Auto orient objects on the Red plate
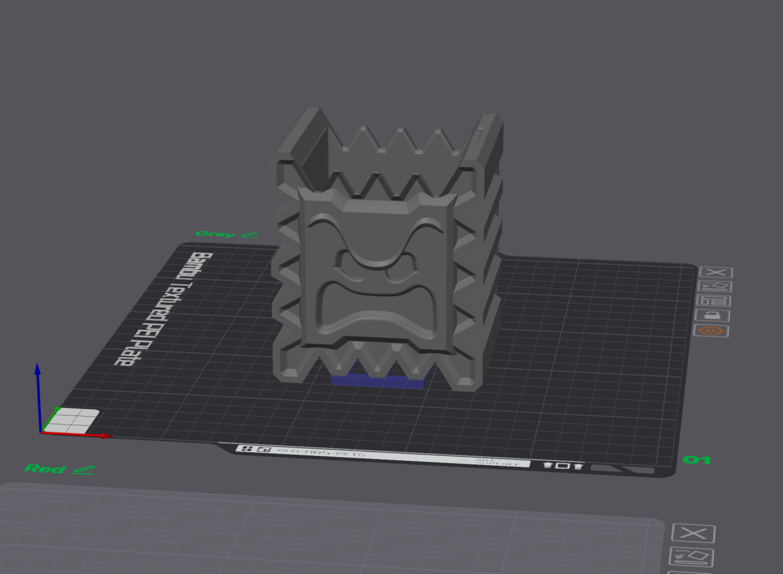Viewport: 783px width, 574px height. [x=691, y=557]
